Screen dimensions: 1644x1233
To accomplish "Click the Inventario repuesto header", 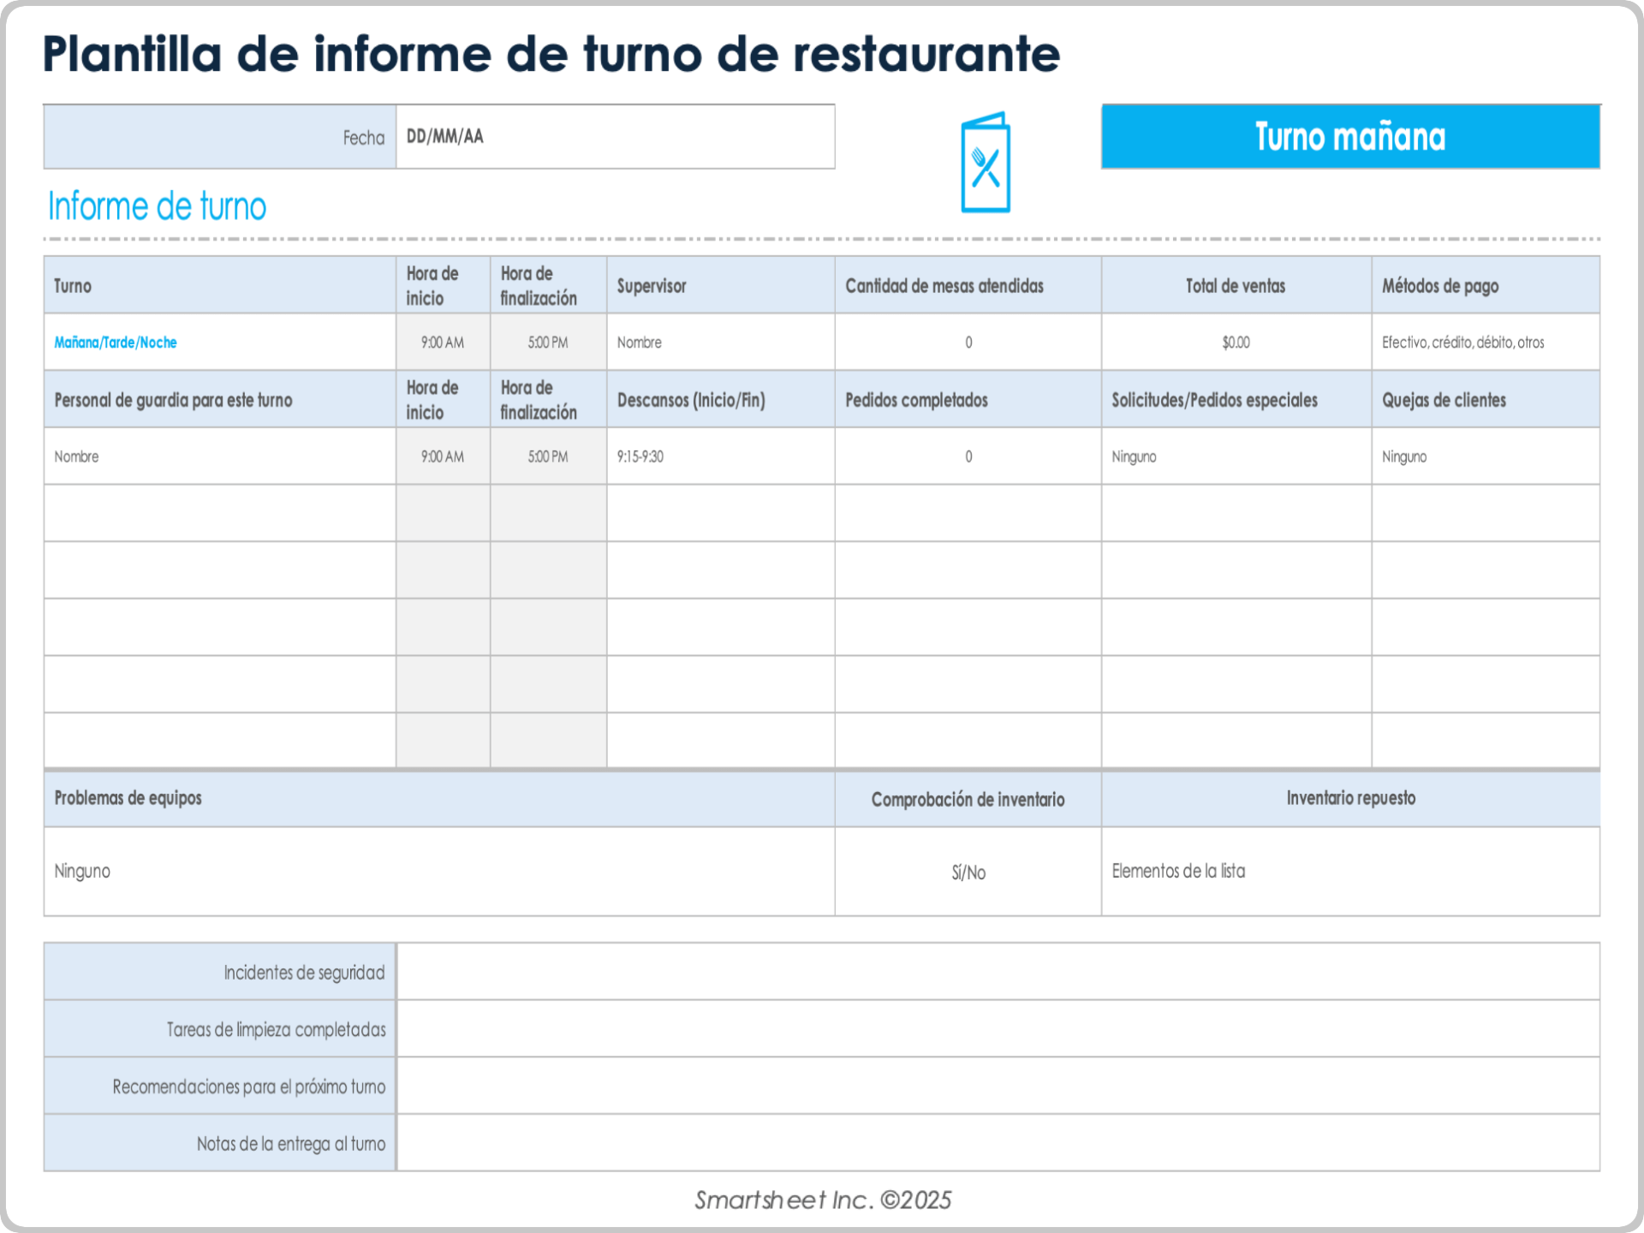I will [x=1350, y=798].
